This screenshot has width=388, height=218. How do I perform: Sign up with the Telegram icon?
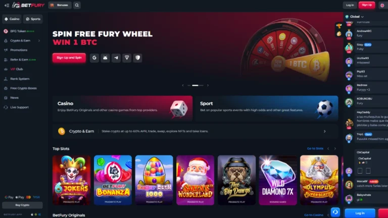[x=116, y=58]
